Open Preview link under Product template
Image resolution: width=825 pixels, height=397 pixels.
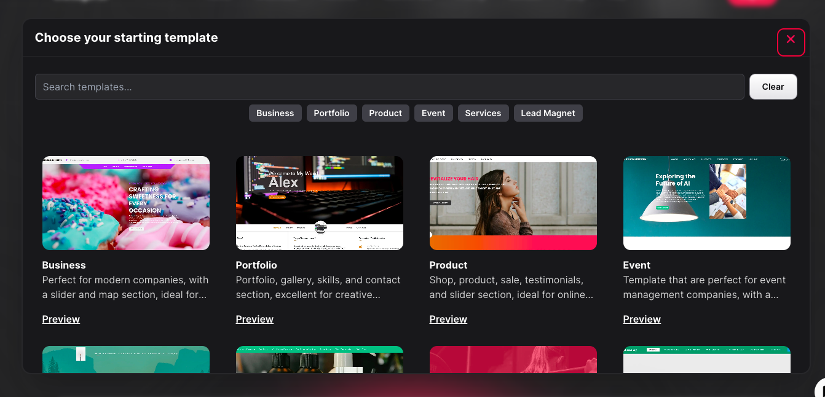click(448, 319)
